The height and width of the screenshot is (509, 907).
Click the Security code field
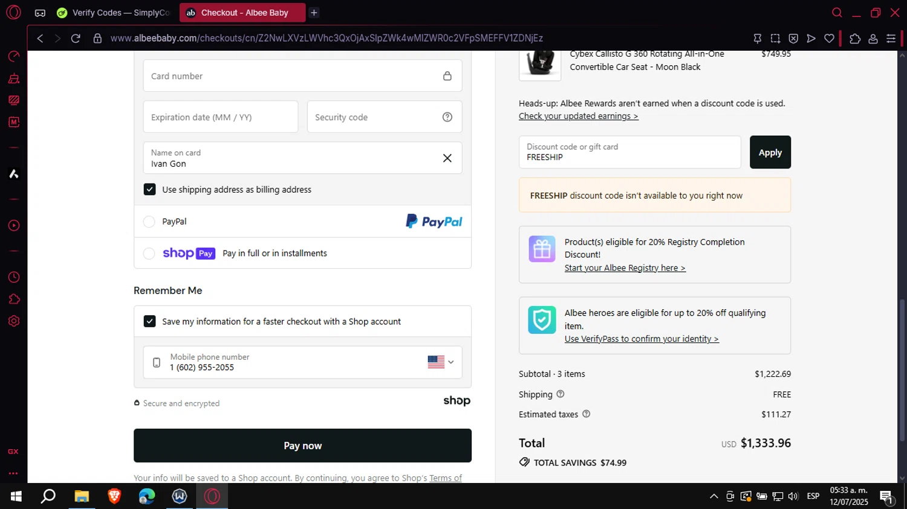coord(385,117)
